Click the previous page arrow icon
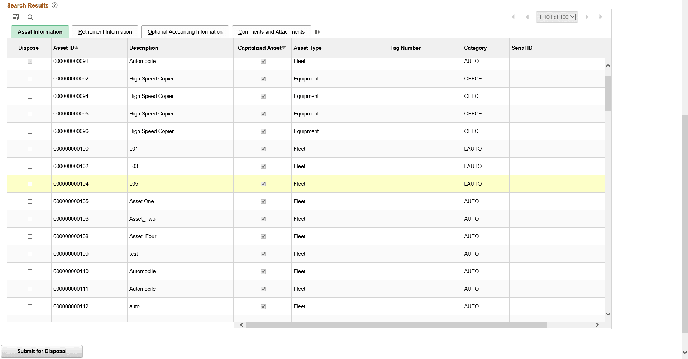Image resolution: width=688 pixels, height=359 pixels. (x=527, y=16)
